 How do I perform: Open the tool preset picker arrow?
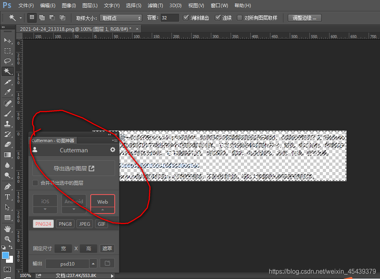pyautogui.click(x=20, y=18)
